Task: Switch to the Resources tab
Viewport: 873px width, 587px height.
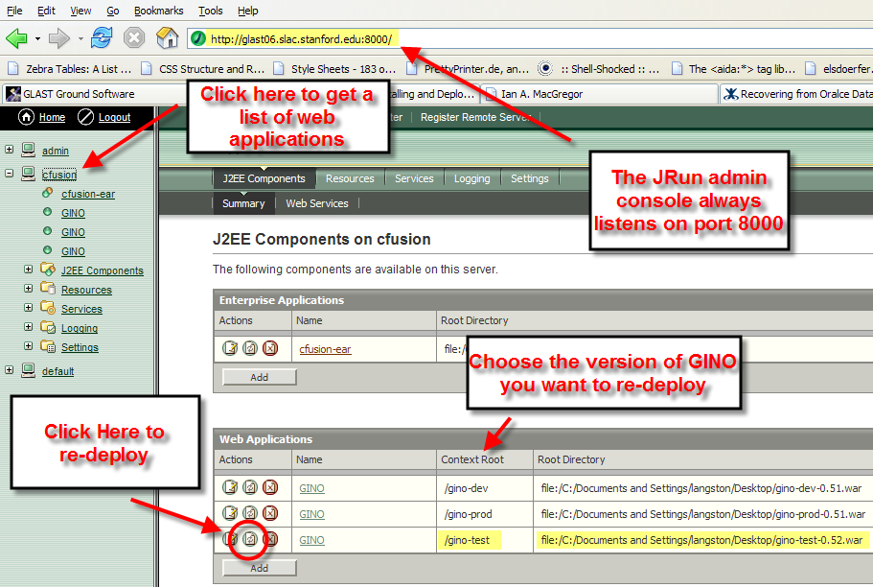Action: click(350, 178)
